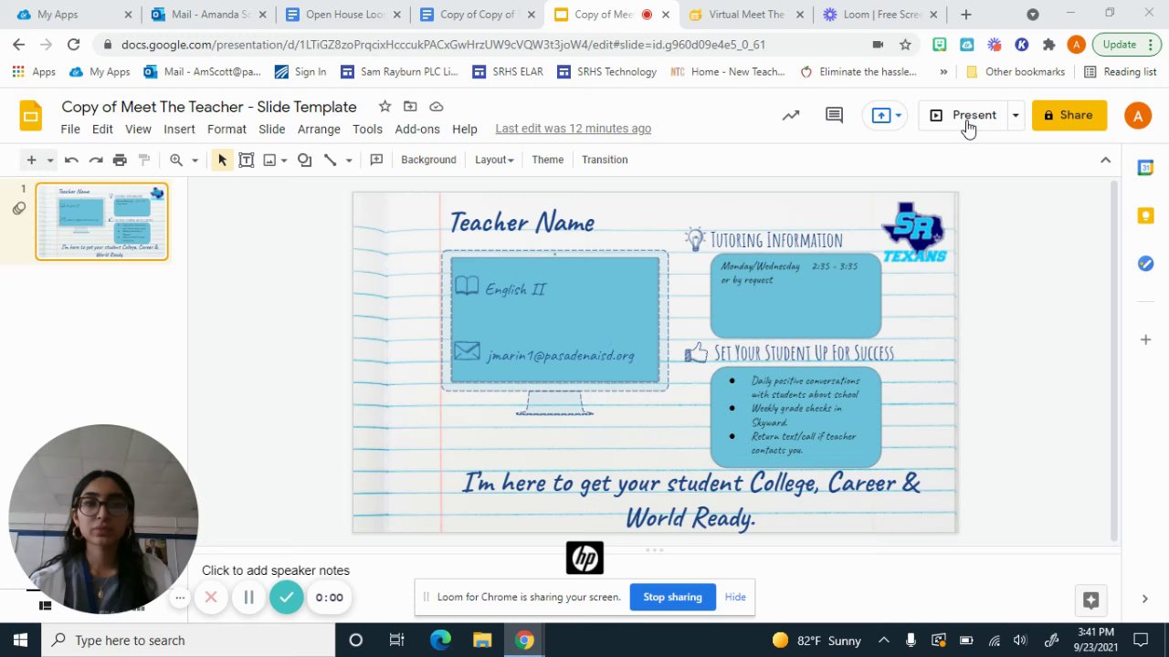
Task: Hide the Loom sharing notification
Action: (735, 597)
